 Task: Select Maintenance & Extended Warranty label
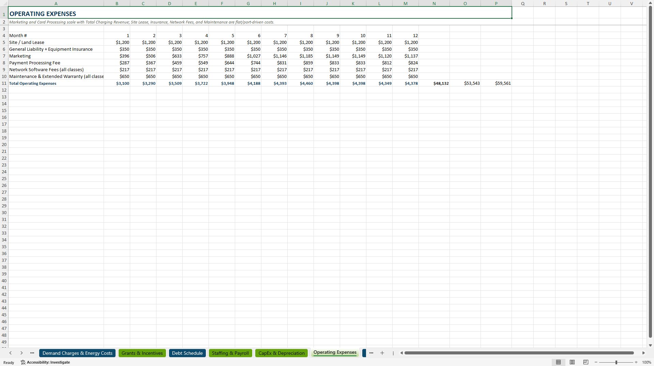tap(56, 76)
